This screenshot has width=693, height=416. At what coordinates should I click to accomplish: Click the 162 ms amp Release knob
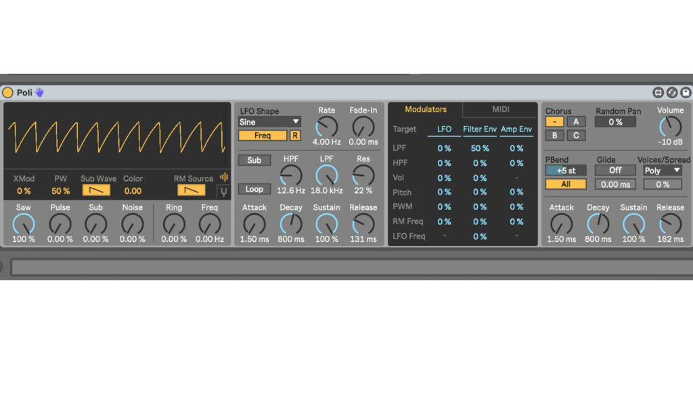click(x=671, y=224)
